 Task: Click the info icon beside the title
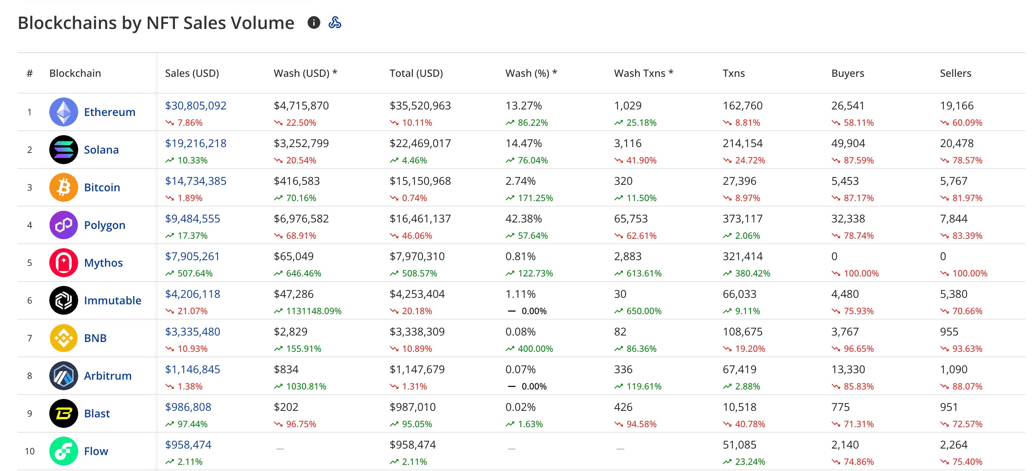pos(314,22)
